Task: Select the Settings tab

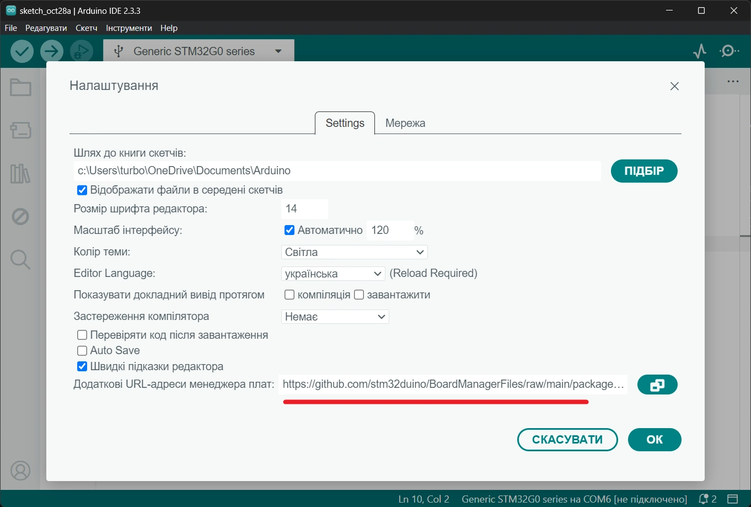Action: 345,123
